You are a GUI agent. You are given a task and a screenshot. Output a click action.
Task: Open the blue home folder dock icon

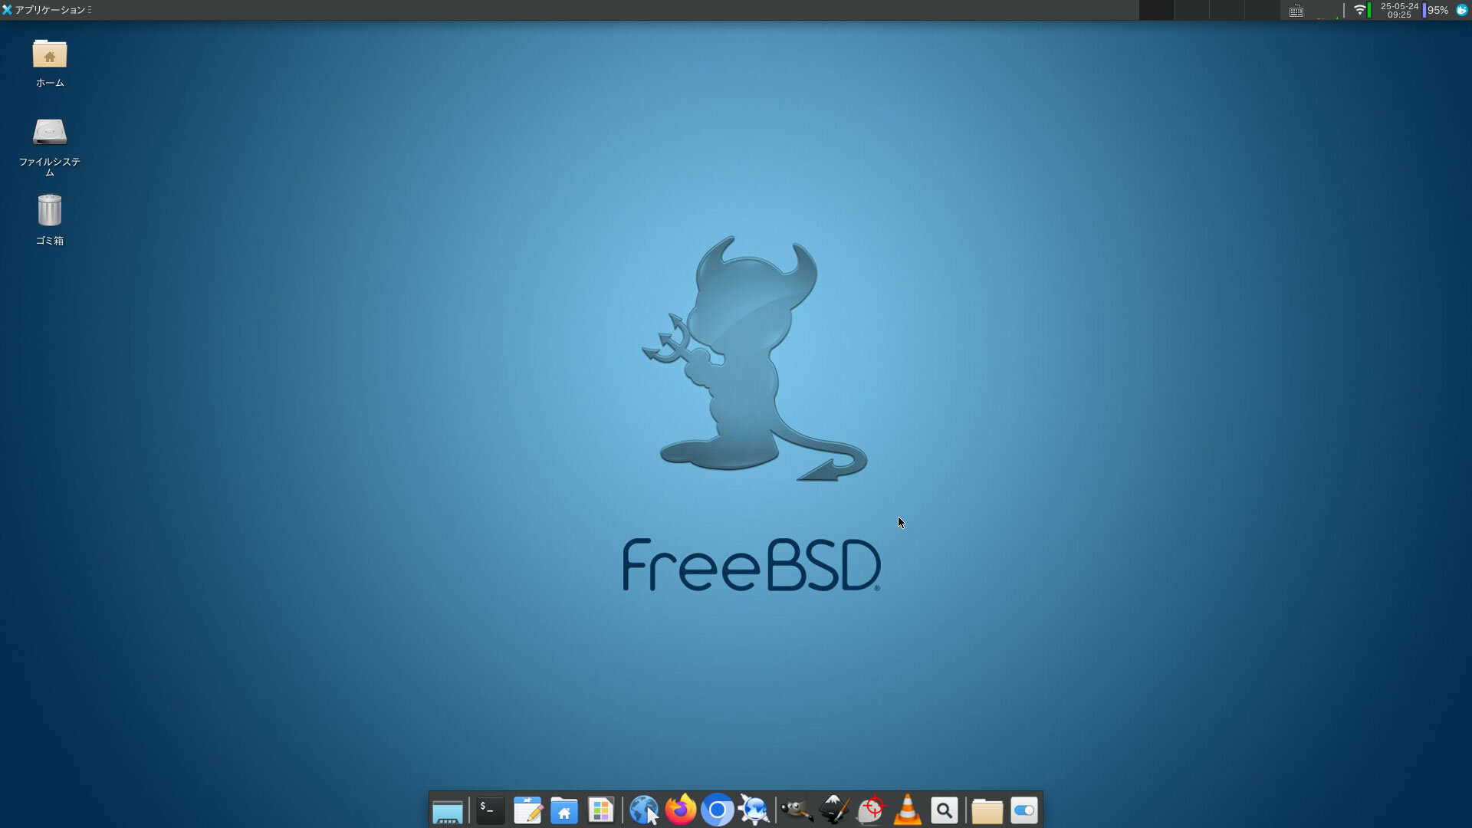564,810
